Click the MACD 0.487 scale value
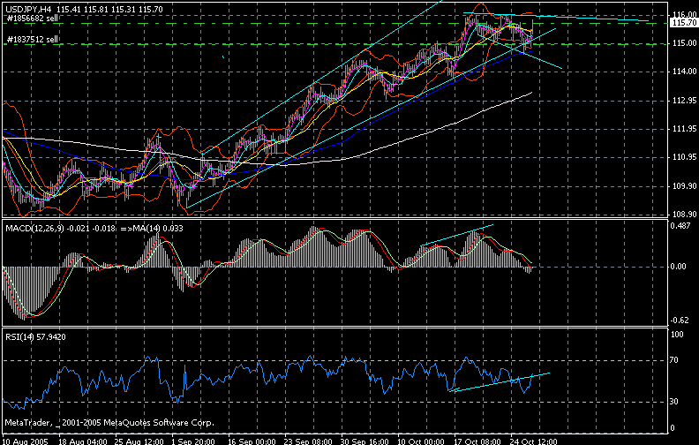Image resolution: width=699 pixels, height=445 pixels. pos(680,226)
